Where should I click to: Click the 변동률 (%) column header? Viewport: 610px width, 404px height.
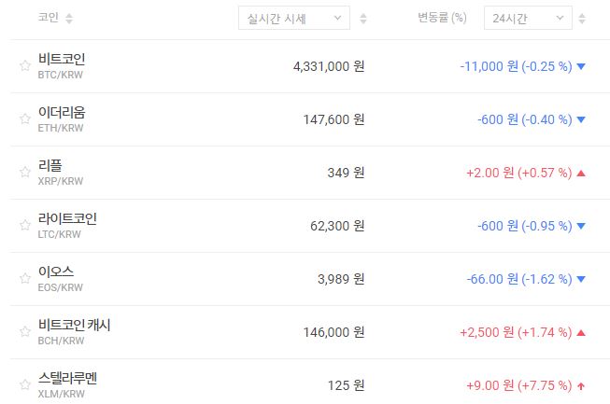pyautogui.click(x=441, y=18)
